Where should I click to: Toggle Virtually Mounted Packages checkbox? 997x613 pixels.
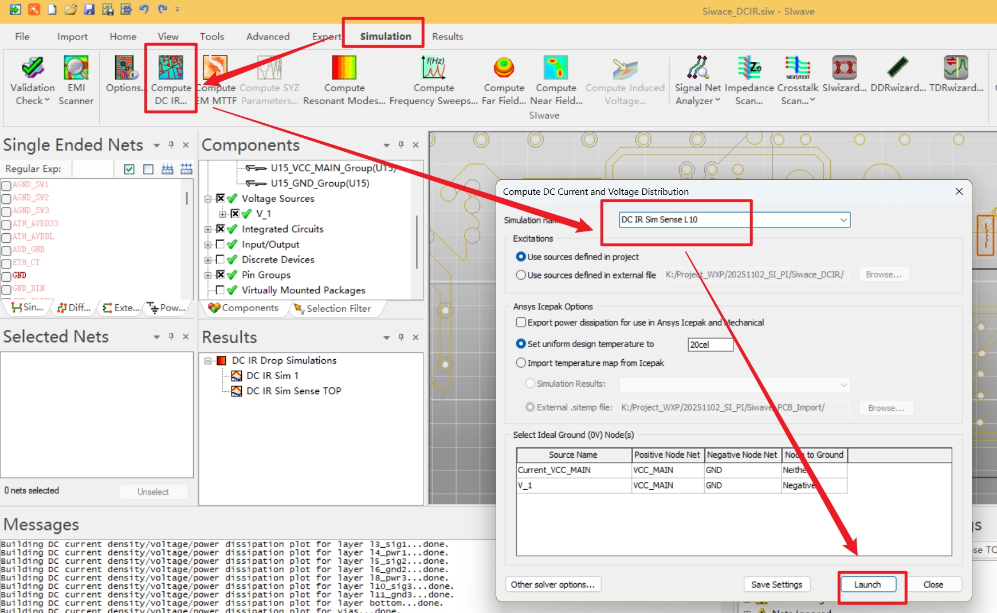220,290
